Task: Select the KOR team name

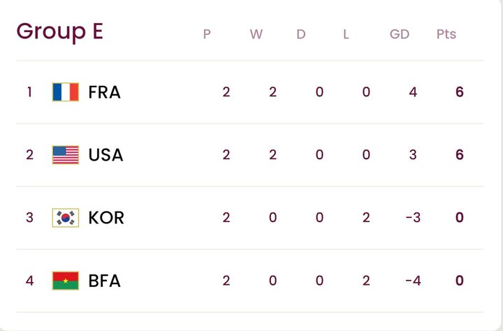Action: (106, 218)
